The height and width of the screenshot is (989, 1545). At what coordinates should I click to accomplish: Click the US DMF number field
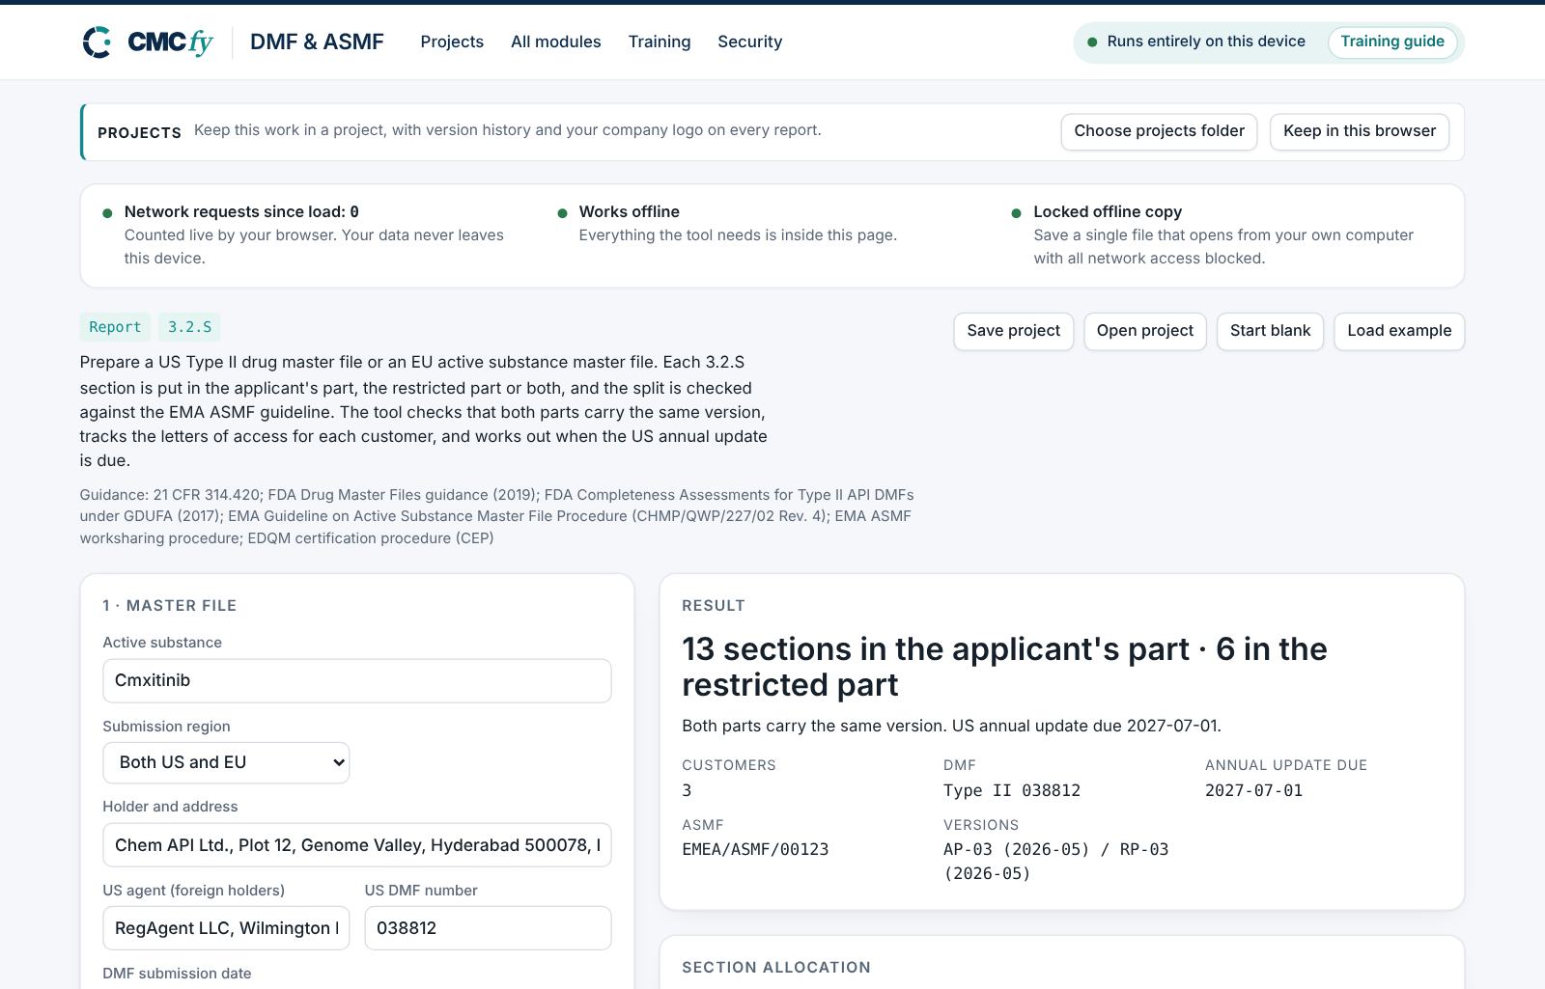(488, 928)
